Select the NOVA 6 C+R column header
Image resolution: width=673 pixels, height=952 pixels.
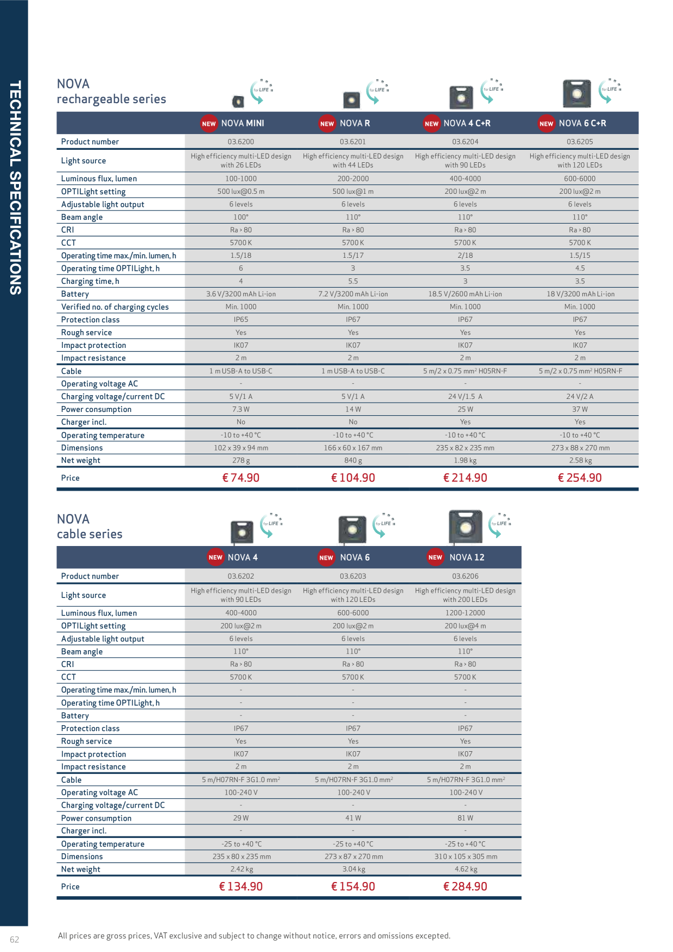coord(582,123)
